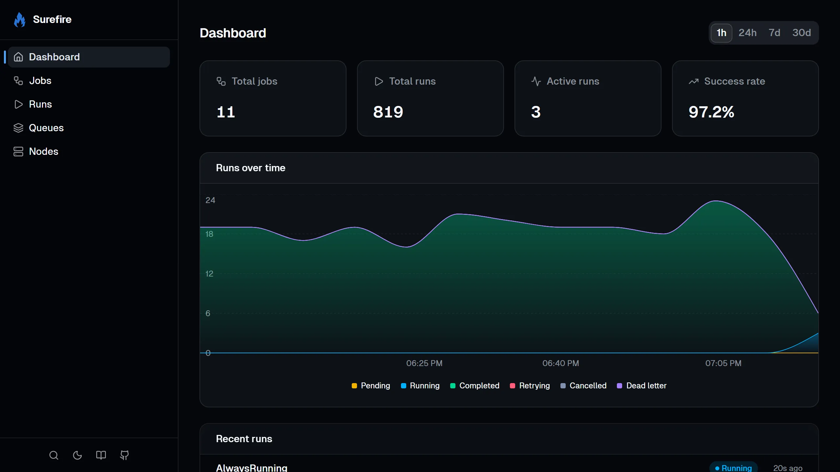
Task: Switch the time range to 24h
Action: coord(747,32)
